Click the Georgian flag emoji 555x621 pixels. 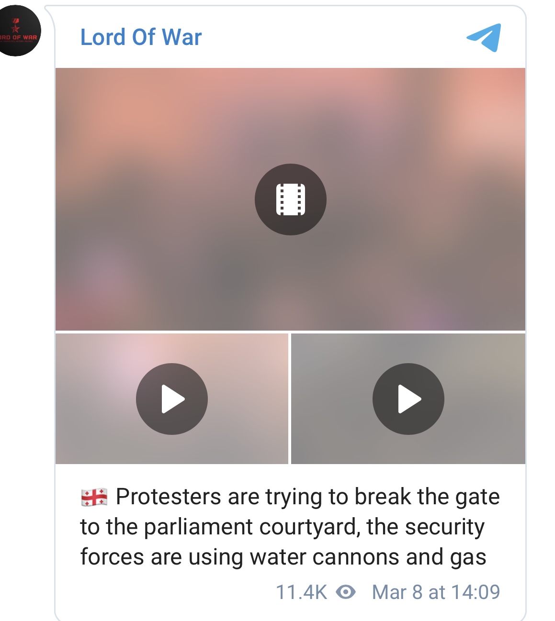pos(94,498)
